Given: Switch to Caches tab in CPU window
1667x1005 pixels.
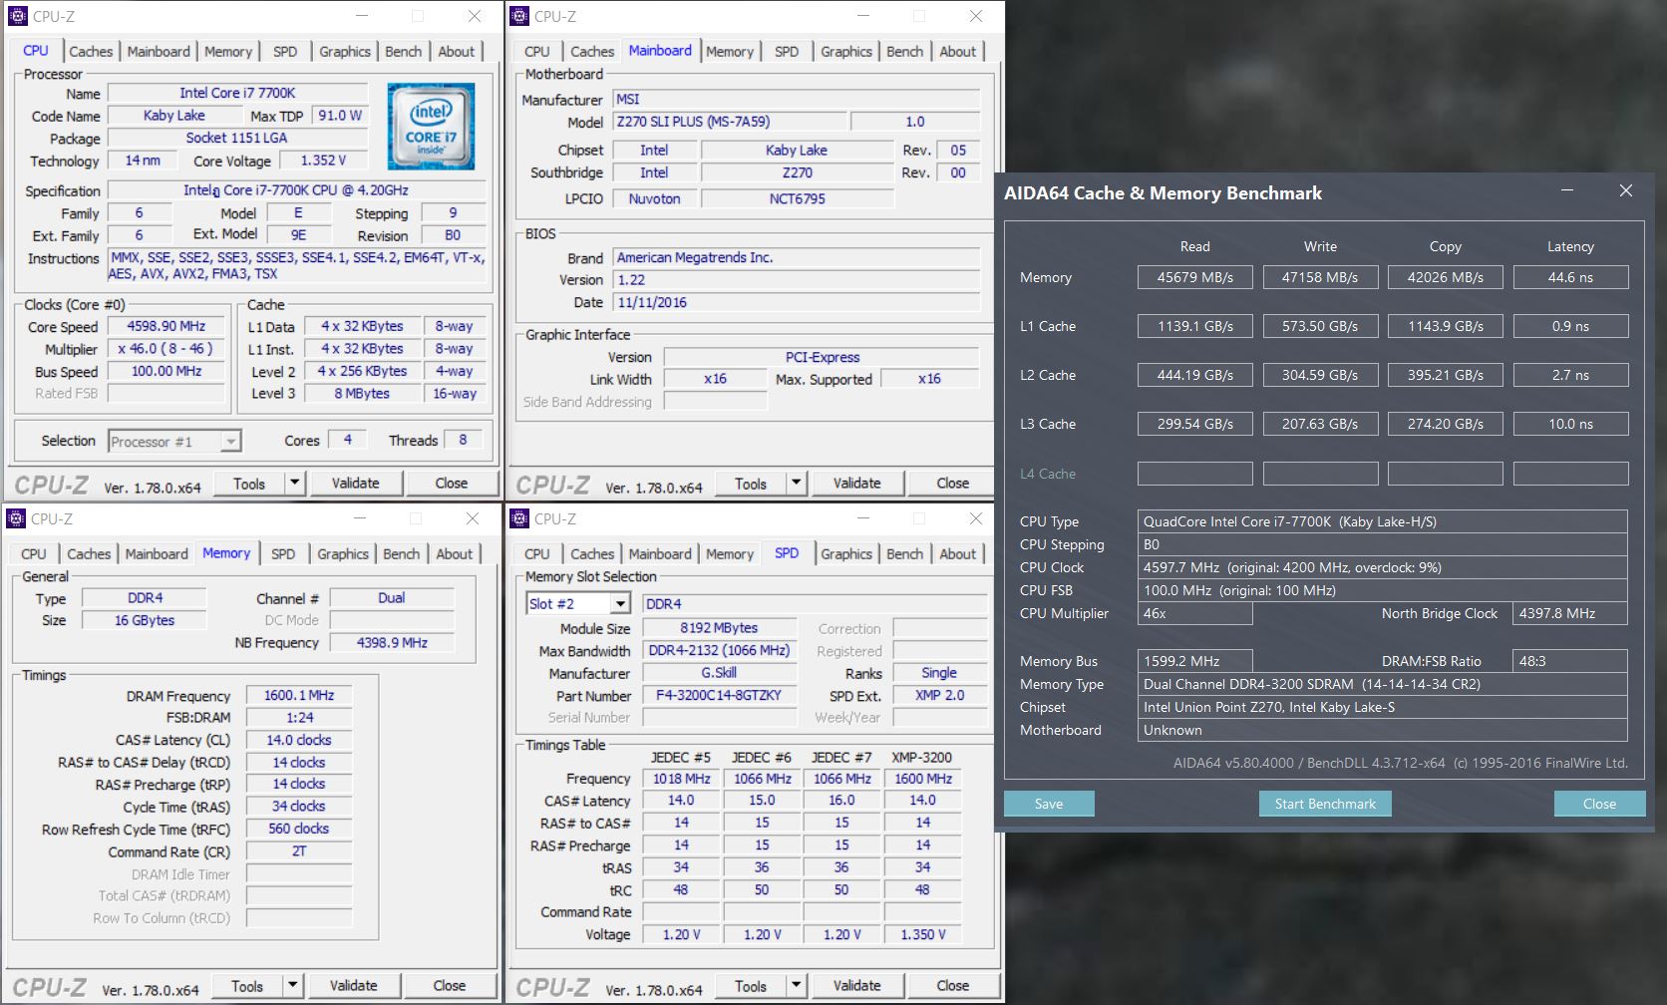Looking at the screenshot, I should coord(91,52).
